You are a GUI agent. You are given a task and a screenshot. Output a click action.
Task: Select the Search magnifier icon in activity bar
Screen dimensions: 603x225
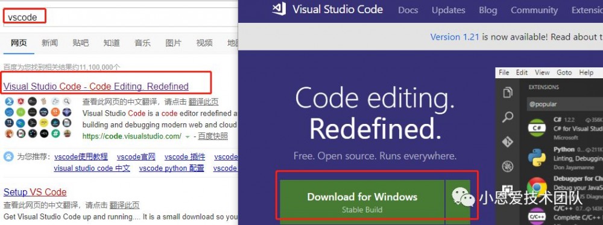(x=508, y=117)
